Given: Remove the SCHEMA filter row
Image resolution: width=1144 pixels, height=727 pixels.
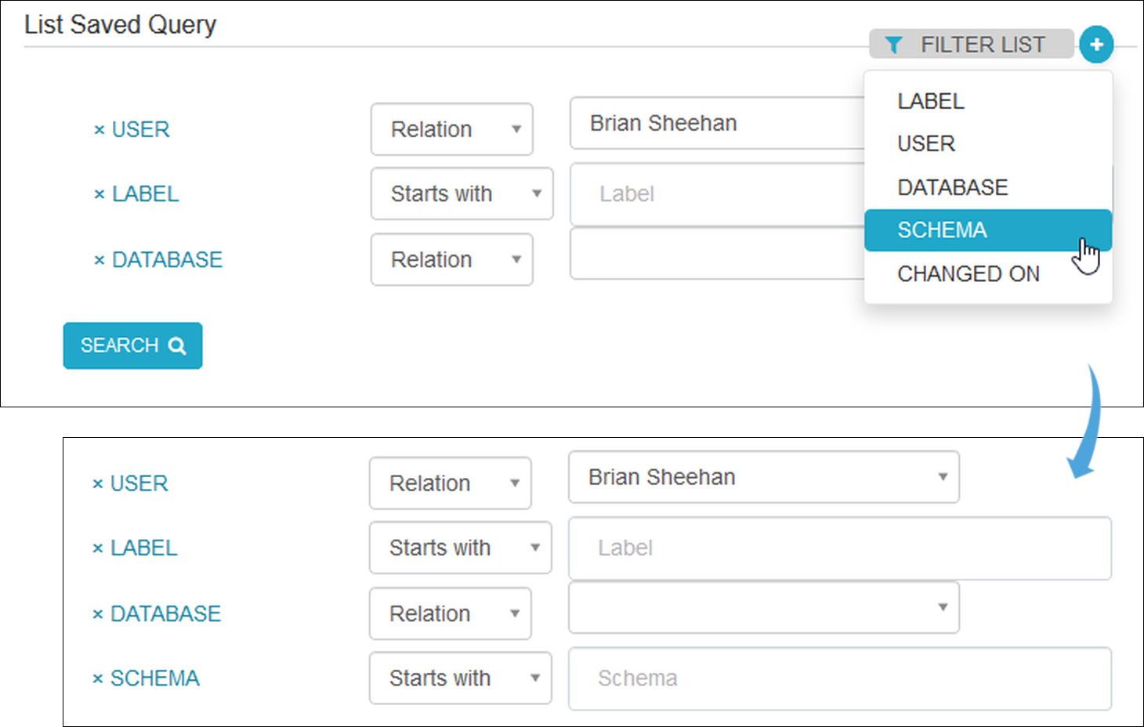Looking at the screenshot, I should click(98, 678).
